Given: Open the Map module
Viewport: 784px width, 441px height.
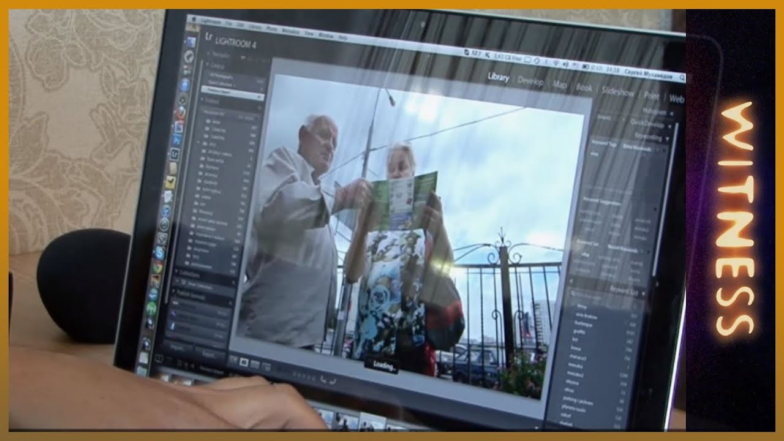Looking at the screenshot, I should pyautogui.click(x=560, y=85).
